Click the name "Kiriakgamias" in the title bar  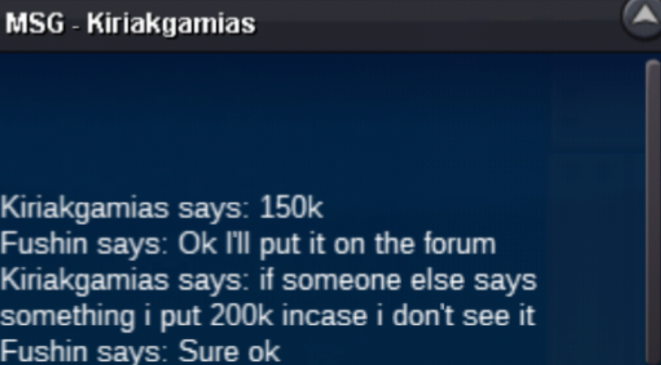click(x=171, y=24)
